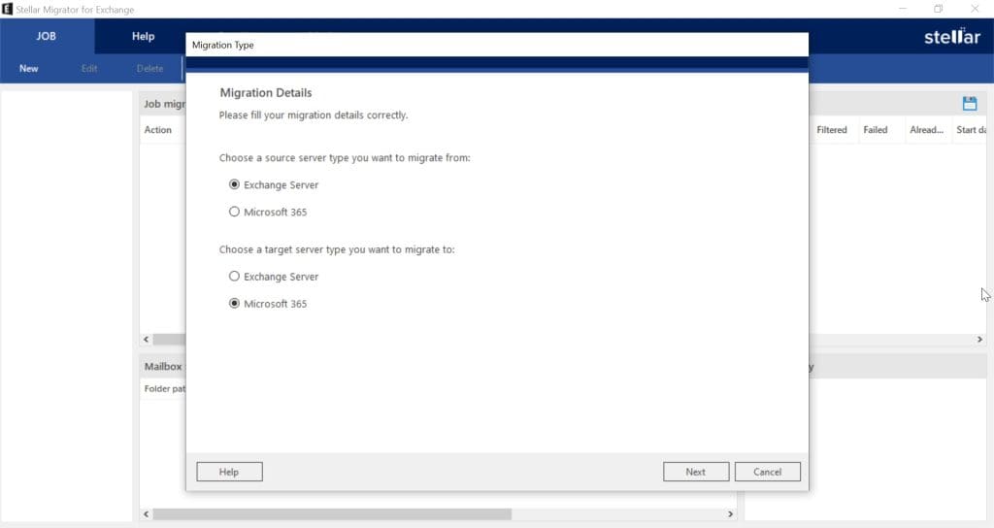The image size is (994, 528).
Task: Restore down the application window
Action: tap(939, 9)
